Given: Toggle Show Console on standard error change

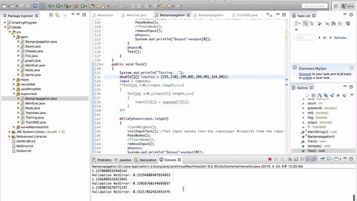Looking at the screenshot, I should 315,159.
